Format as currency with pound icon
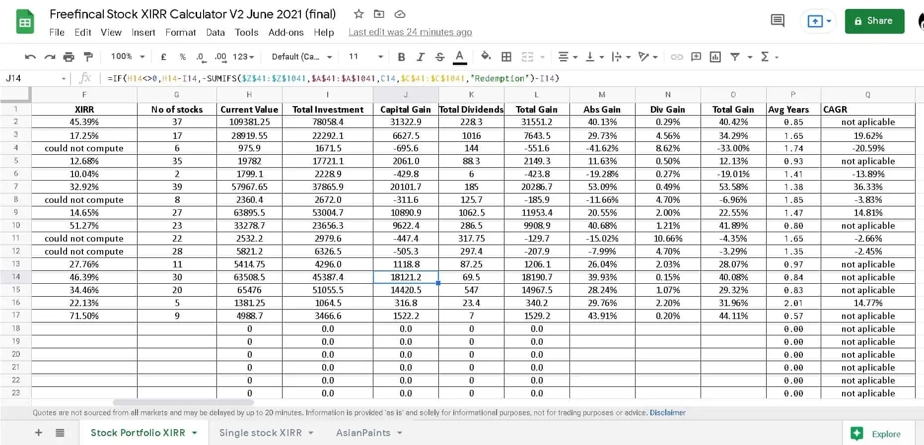This screenshot has width=924, height=445. pos(163,57)
